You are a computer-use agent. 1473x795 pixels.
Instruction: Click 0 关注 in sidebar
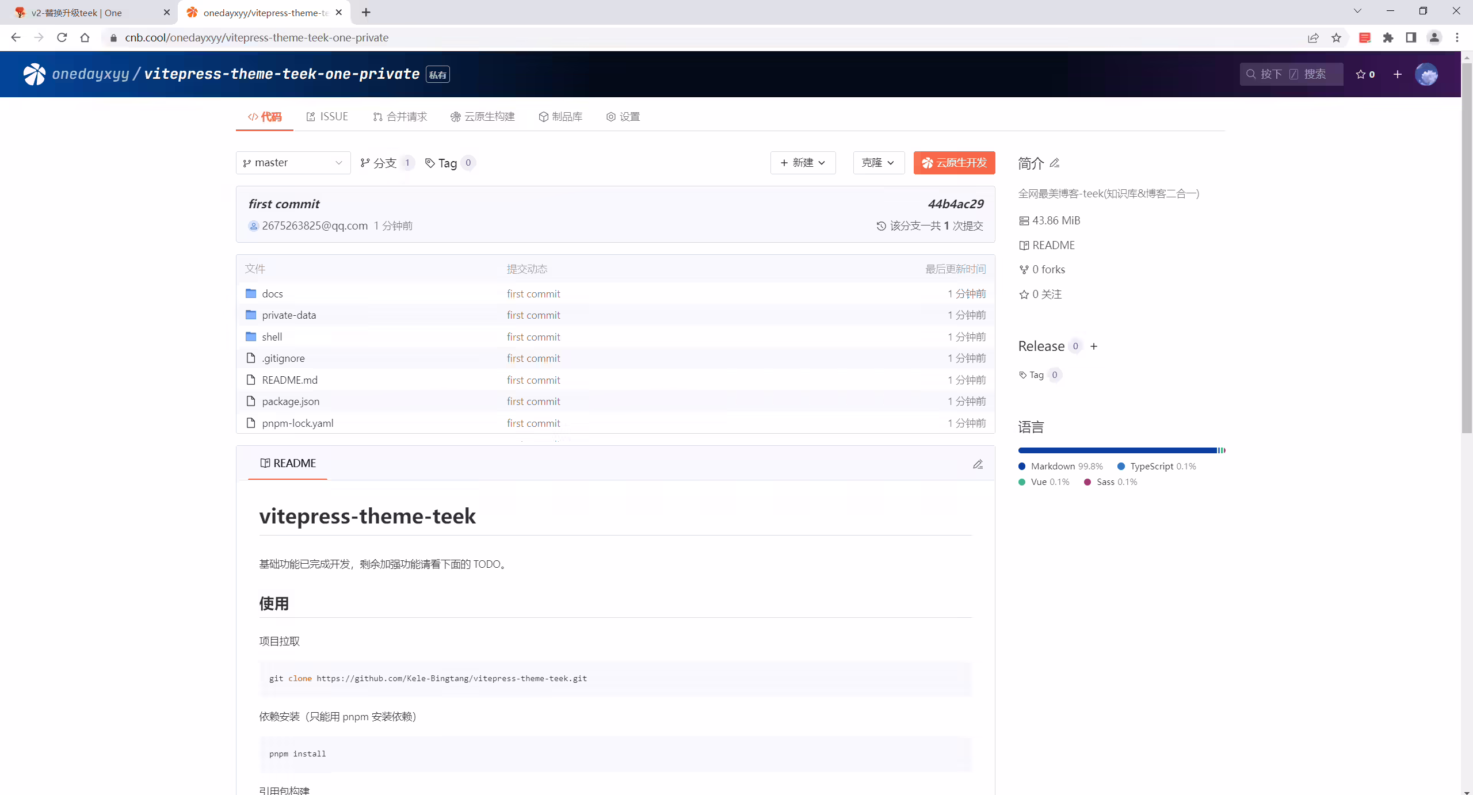click(1040, 294)
